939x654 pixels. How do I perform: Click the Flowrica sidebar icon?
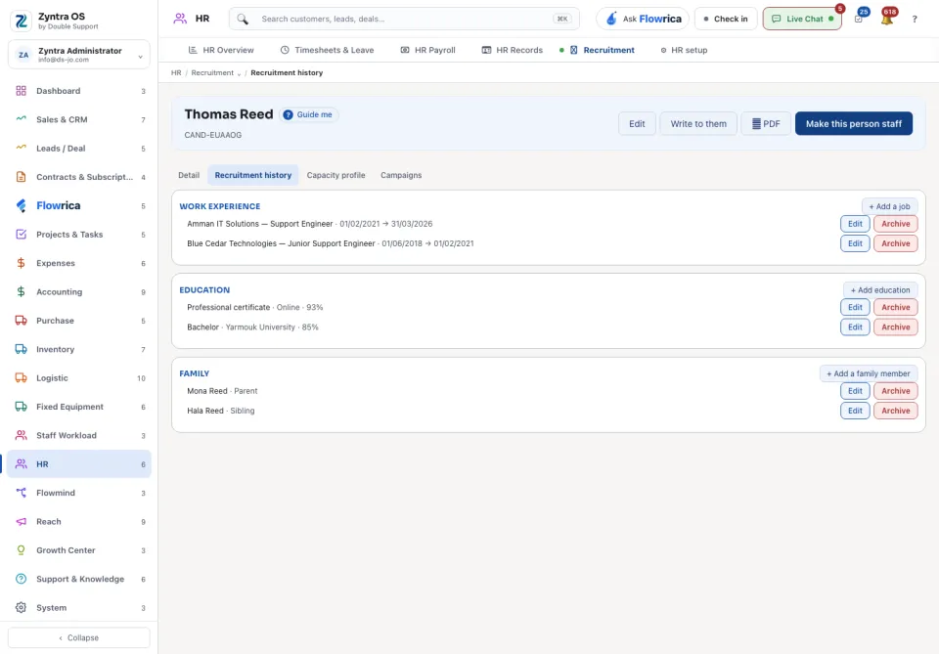(x=21, y=205)
